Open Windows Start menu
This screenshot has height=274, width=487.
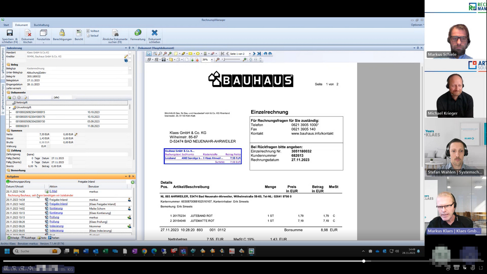tap(7, 251)
